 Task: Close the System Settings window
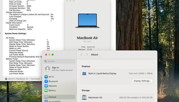pyautogui.click(x=46, y=55)
